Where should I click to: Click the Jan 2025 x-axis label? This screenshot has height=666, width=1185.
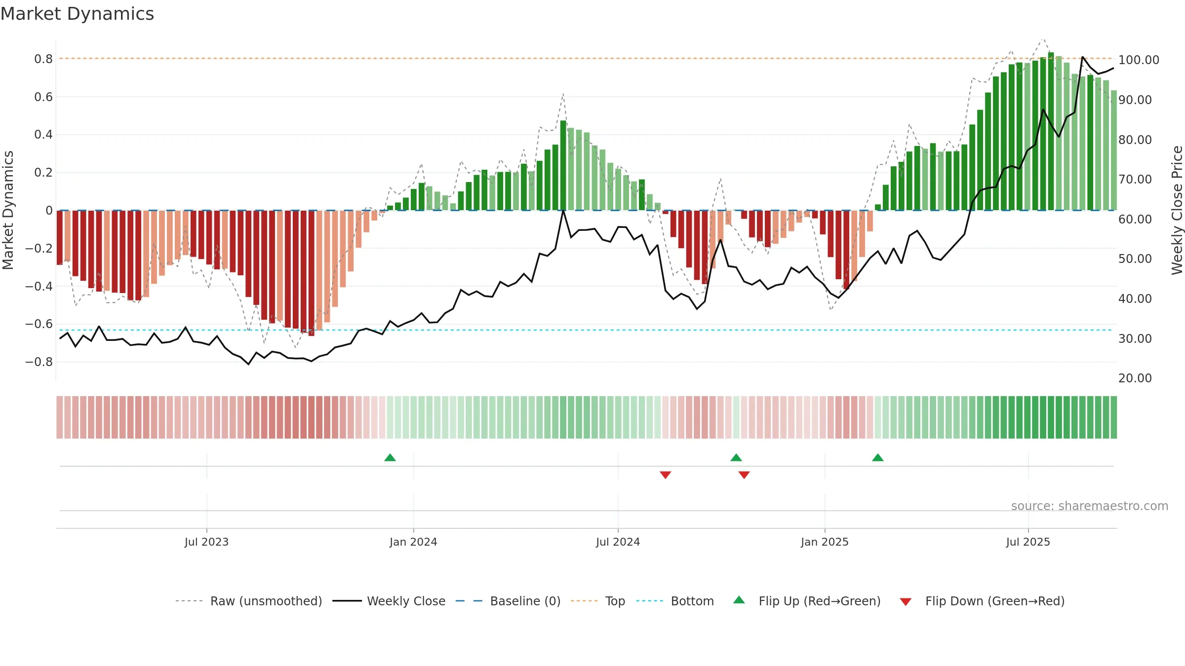click(x=825, y=542)
